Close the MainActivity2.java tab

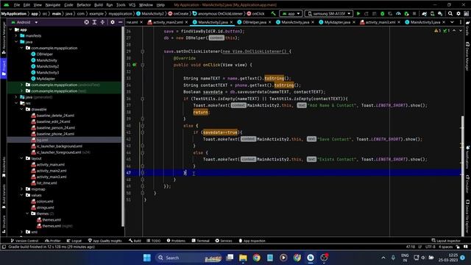coord(231,22)
